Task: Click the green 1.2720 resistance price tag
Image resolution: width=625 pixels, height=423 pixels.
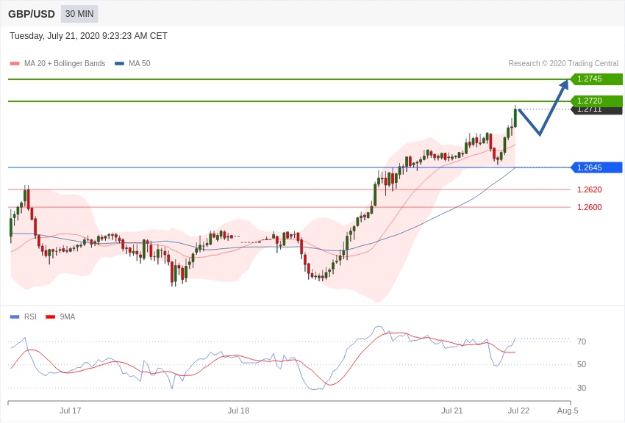Action: 596,101
